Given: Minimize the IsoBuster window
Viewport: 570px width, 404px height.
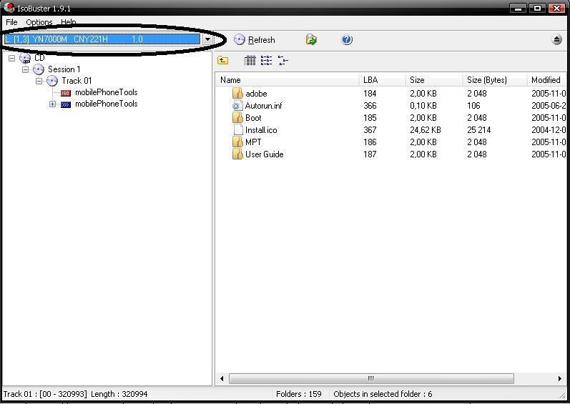Looking at the screenshot, I should [518, 8].
